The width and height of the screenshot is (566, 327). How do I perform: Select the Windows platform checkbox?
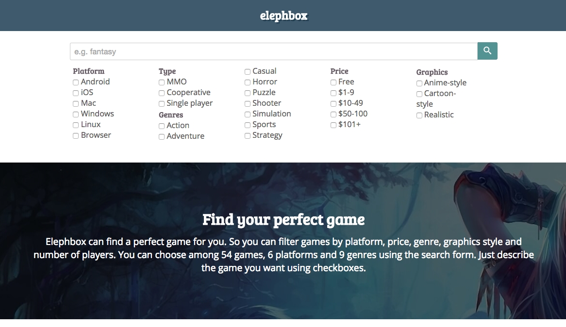pos(76,114)
